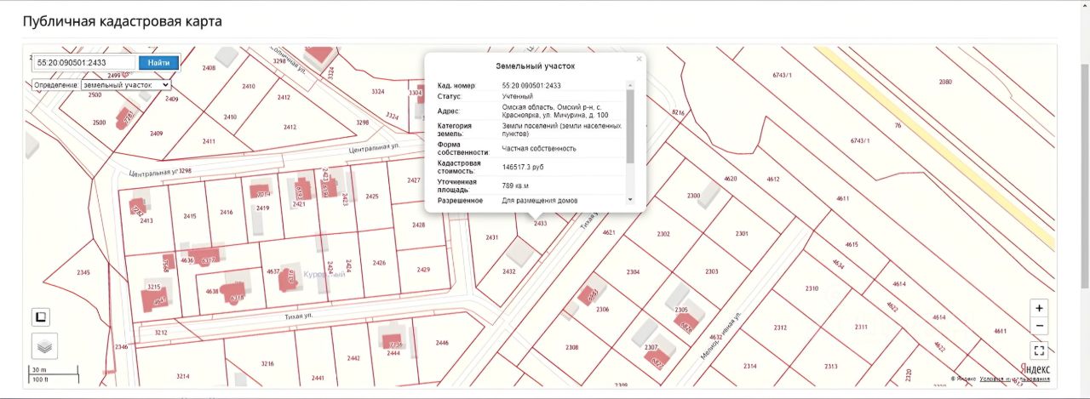Viewport: 1090px width, 399px height.
Task: Select parcel 2304 on the map
Action: [x=633, y=271]
